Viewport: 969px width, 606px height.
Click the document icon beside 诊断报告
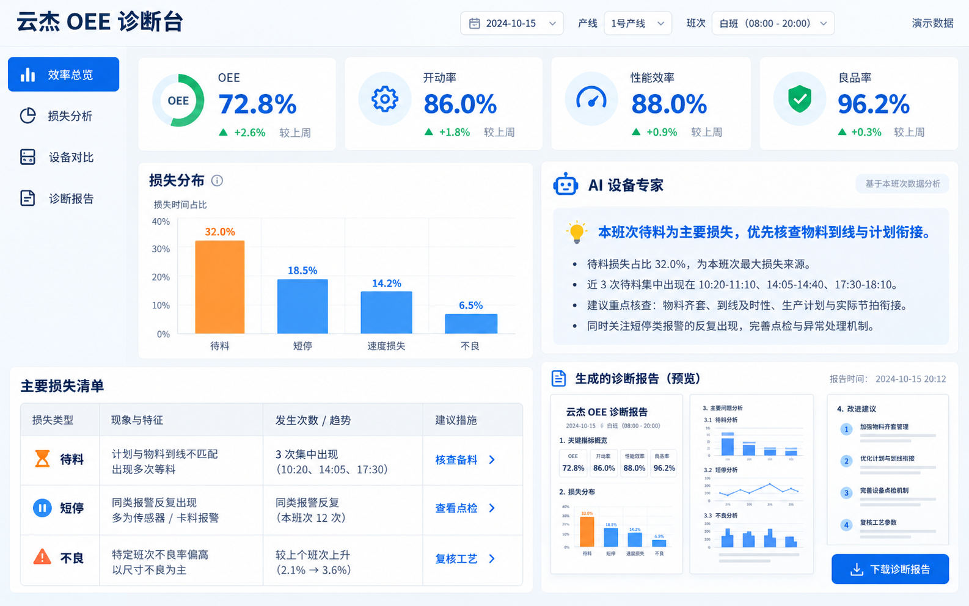pyautogui.click(x=27, y=198)
